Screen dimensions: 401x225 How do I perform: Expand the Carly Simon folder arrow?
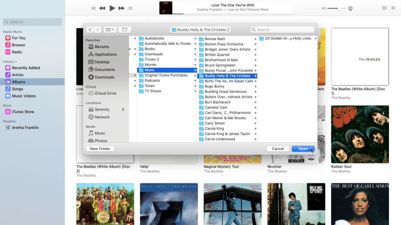tap(255, 123)
